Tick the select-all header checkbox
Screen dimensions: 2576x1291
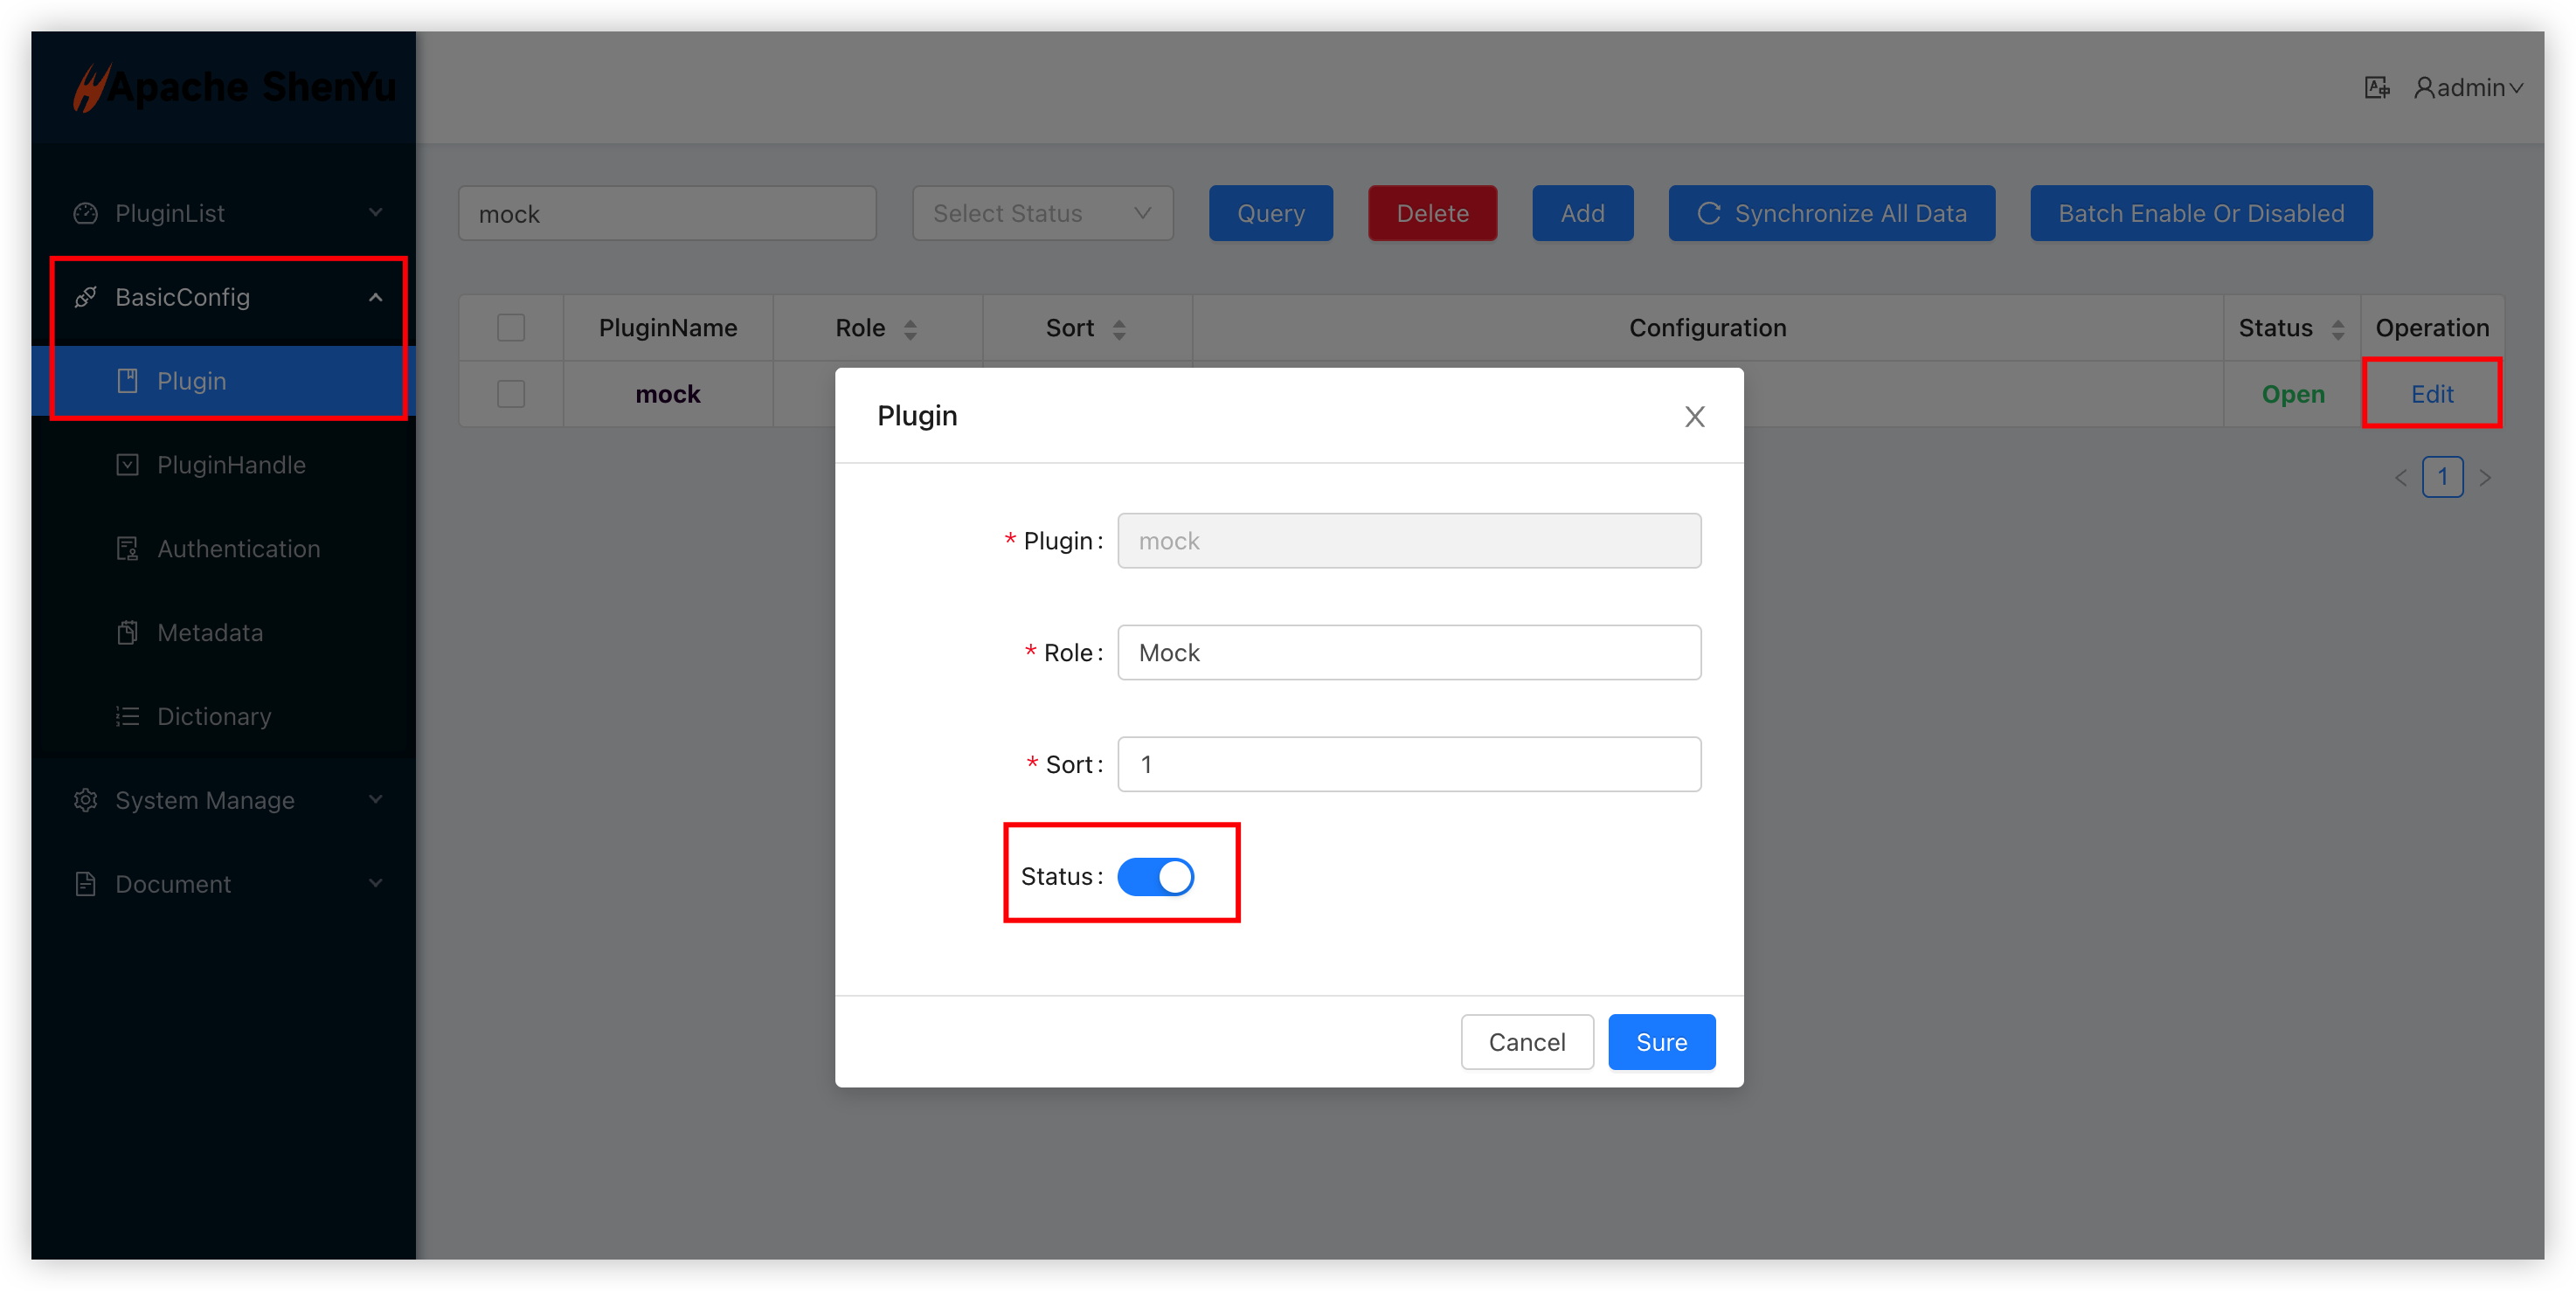point(511,328)
